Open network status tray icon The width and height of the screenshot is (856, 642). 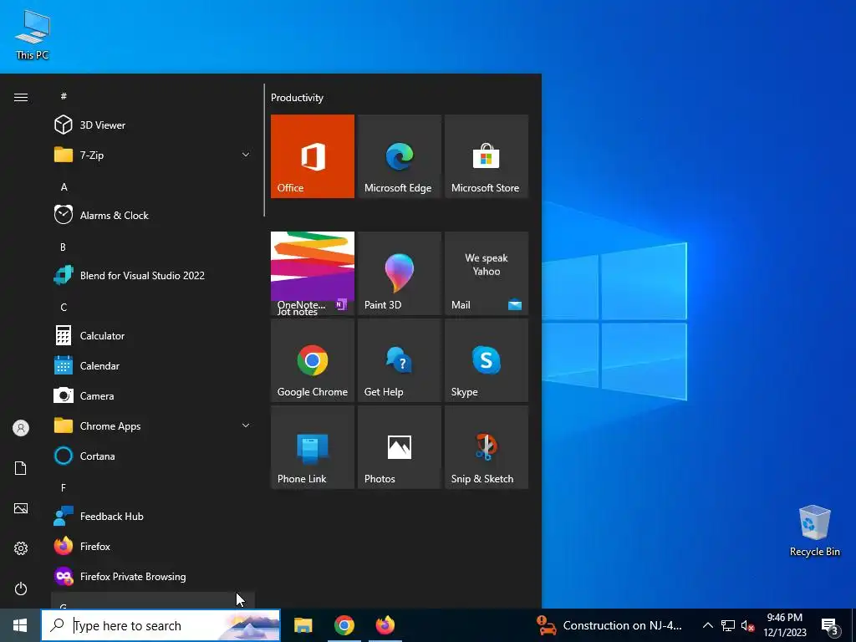point(728,625)
